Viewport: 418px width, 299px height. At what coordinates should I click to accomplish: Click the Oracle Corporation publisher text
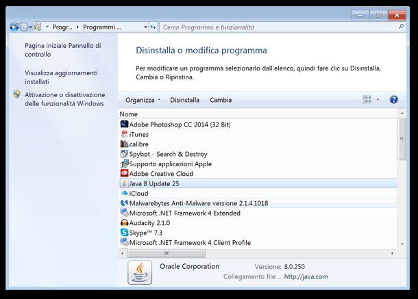click(x=189, y=266)
